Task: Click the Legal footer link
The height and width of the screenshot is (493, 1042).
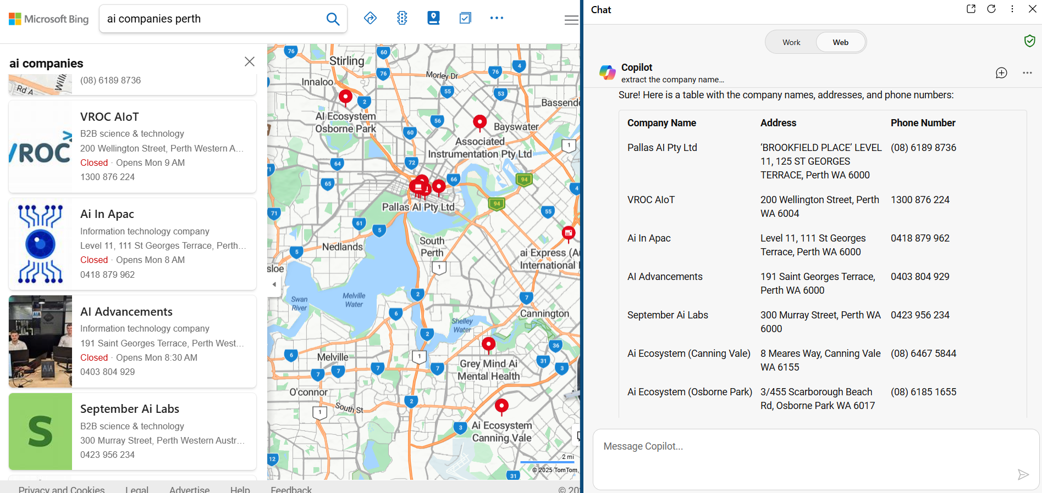Action: (137, 489)
